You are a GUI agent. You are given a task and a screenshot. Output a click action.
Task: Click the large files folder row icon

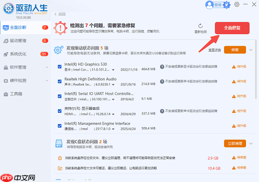click(x=60, y=169)
